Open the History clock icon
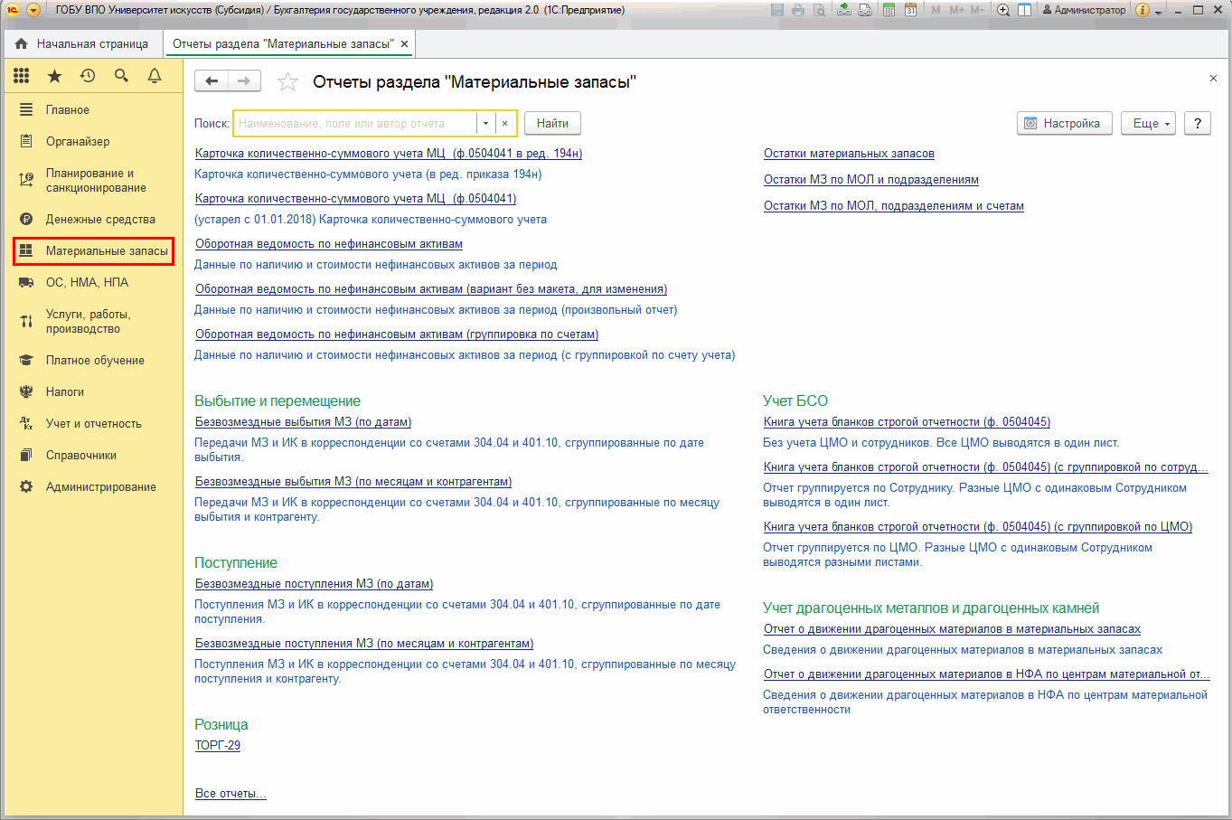 88,76
